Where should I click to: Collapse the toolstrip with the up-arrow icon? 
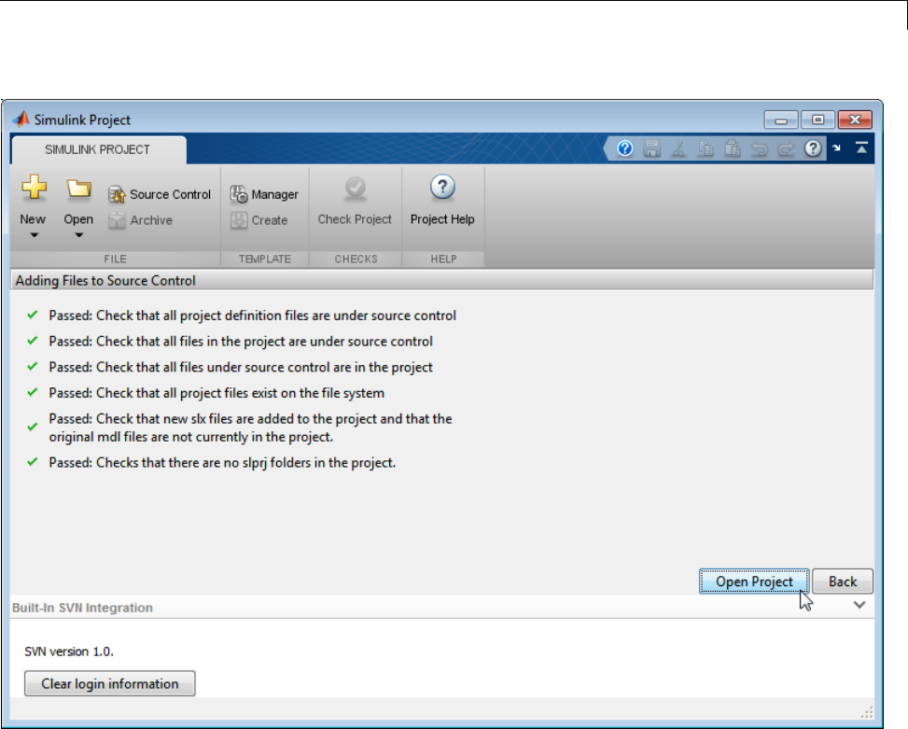(x=861, y=148)
